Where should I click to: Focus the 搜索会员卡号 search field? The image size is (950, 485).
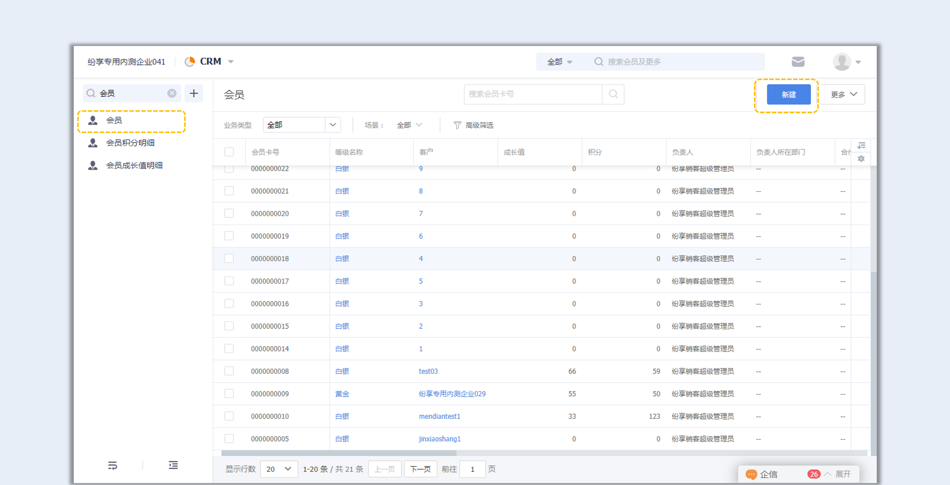pos(533,94)
